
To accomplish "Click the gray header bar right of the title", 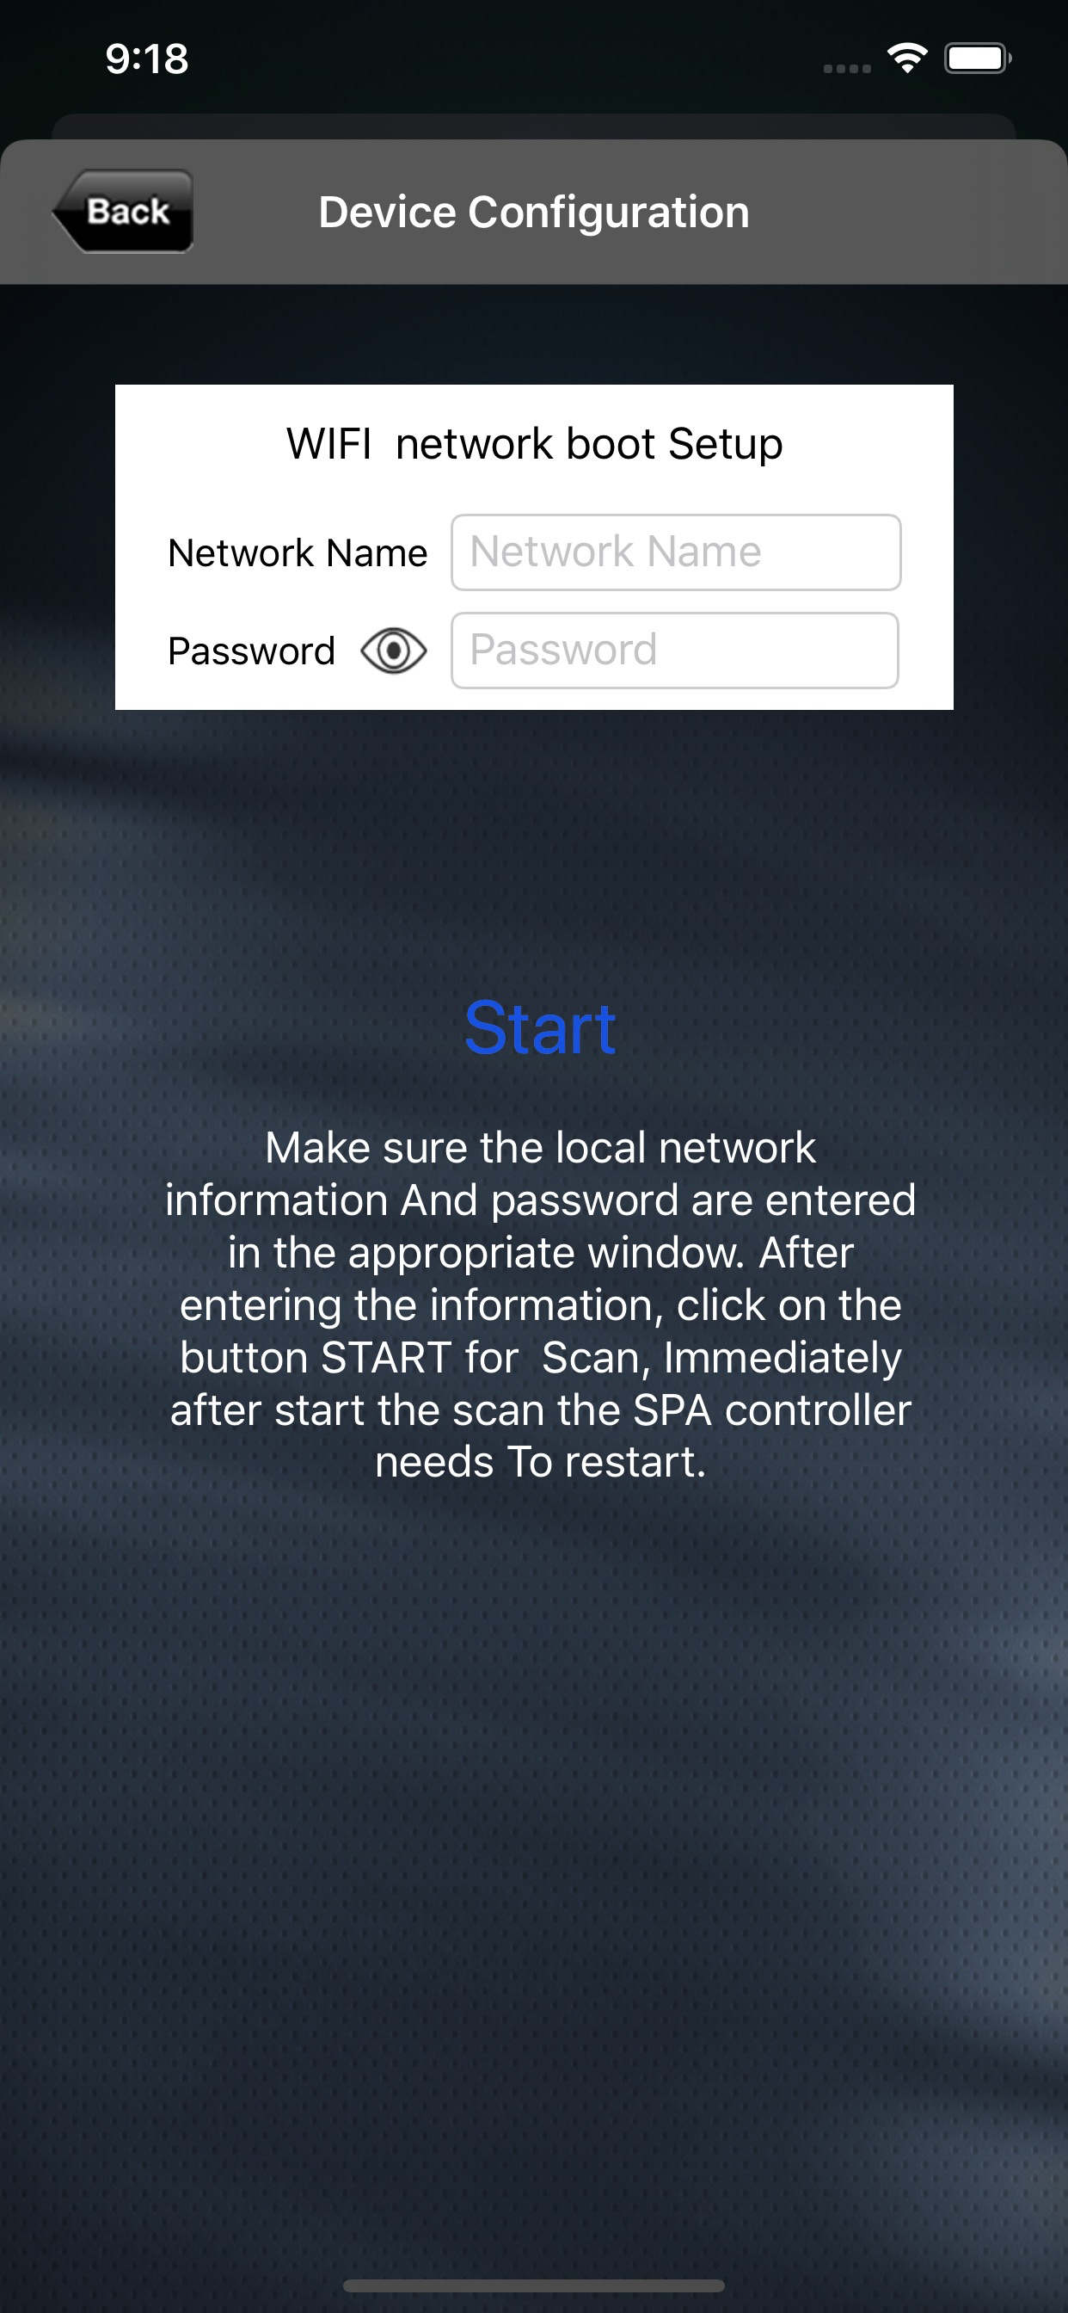I will coord(906,212).
